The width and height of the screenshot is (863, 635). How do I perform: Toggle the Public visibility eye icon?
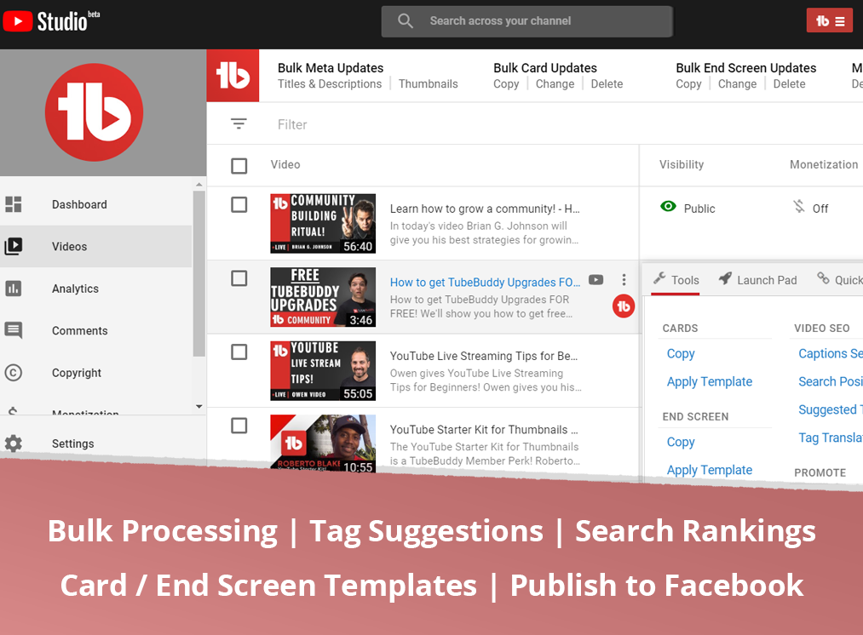(x=668, y=207)
